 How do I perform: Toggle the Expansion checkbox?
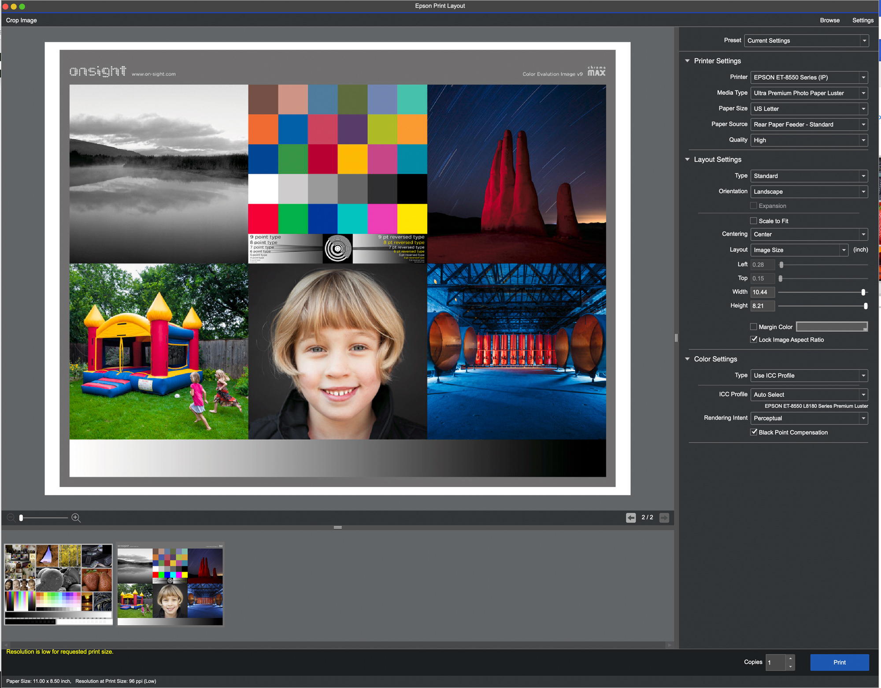click(x=754, y=206)
